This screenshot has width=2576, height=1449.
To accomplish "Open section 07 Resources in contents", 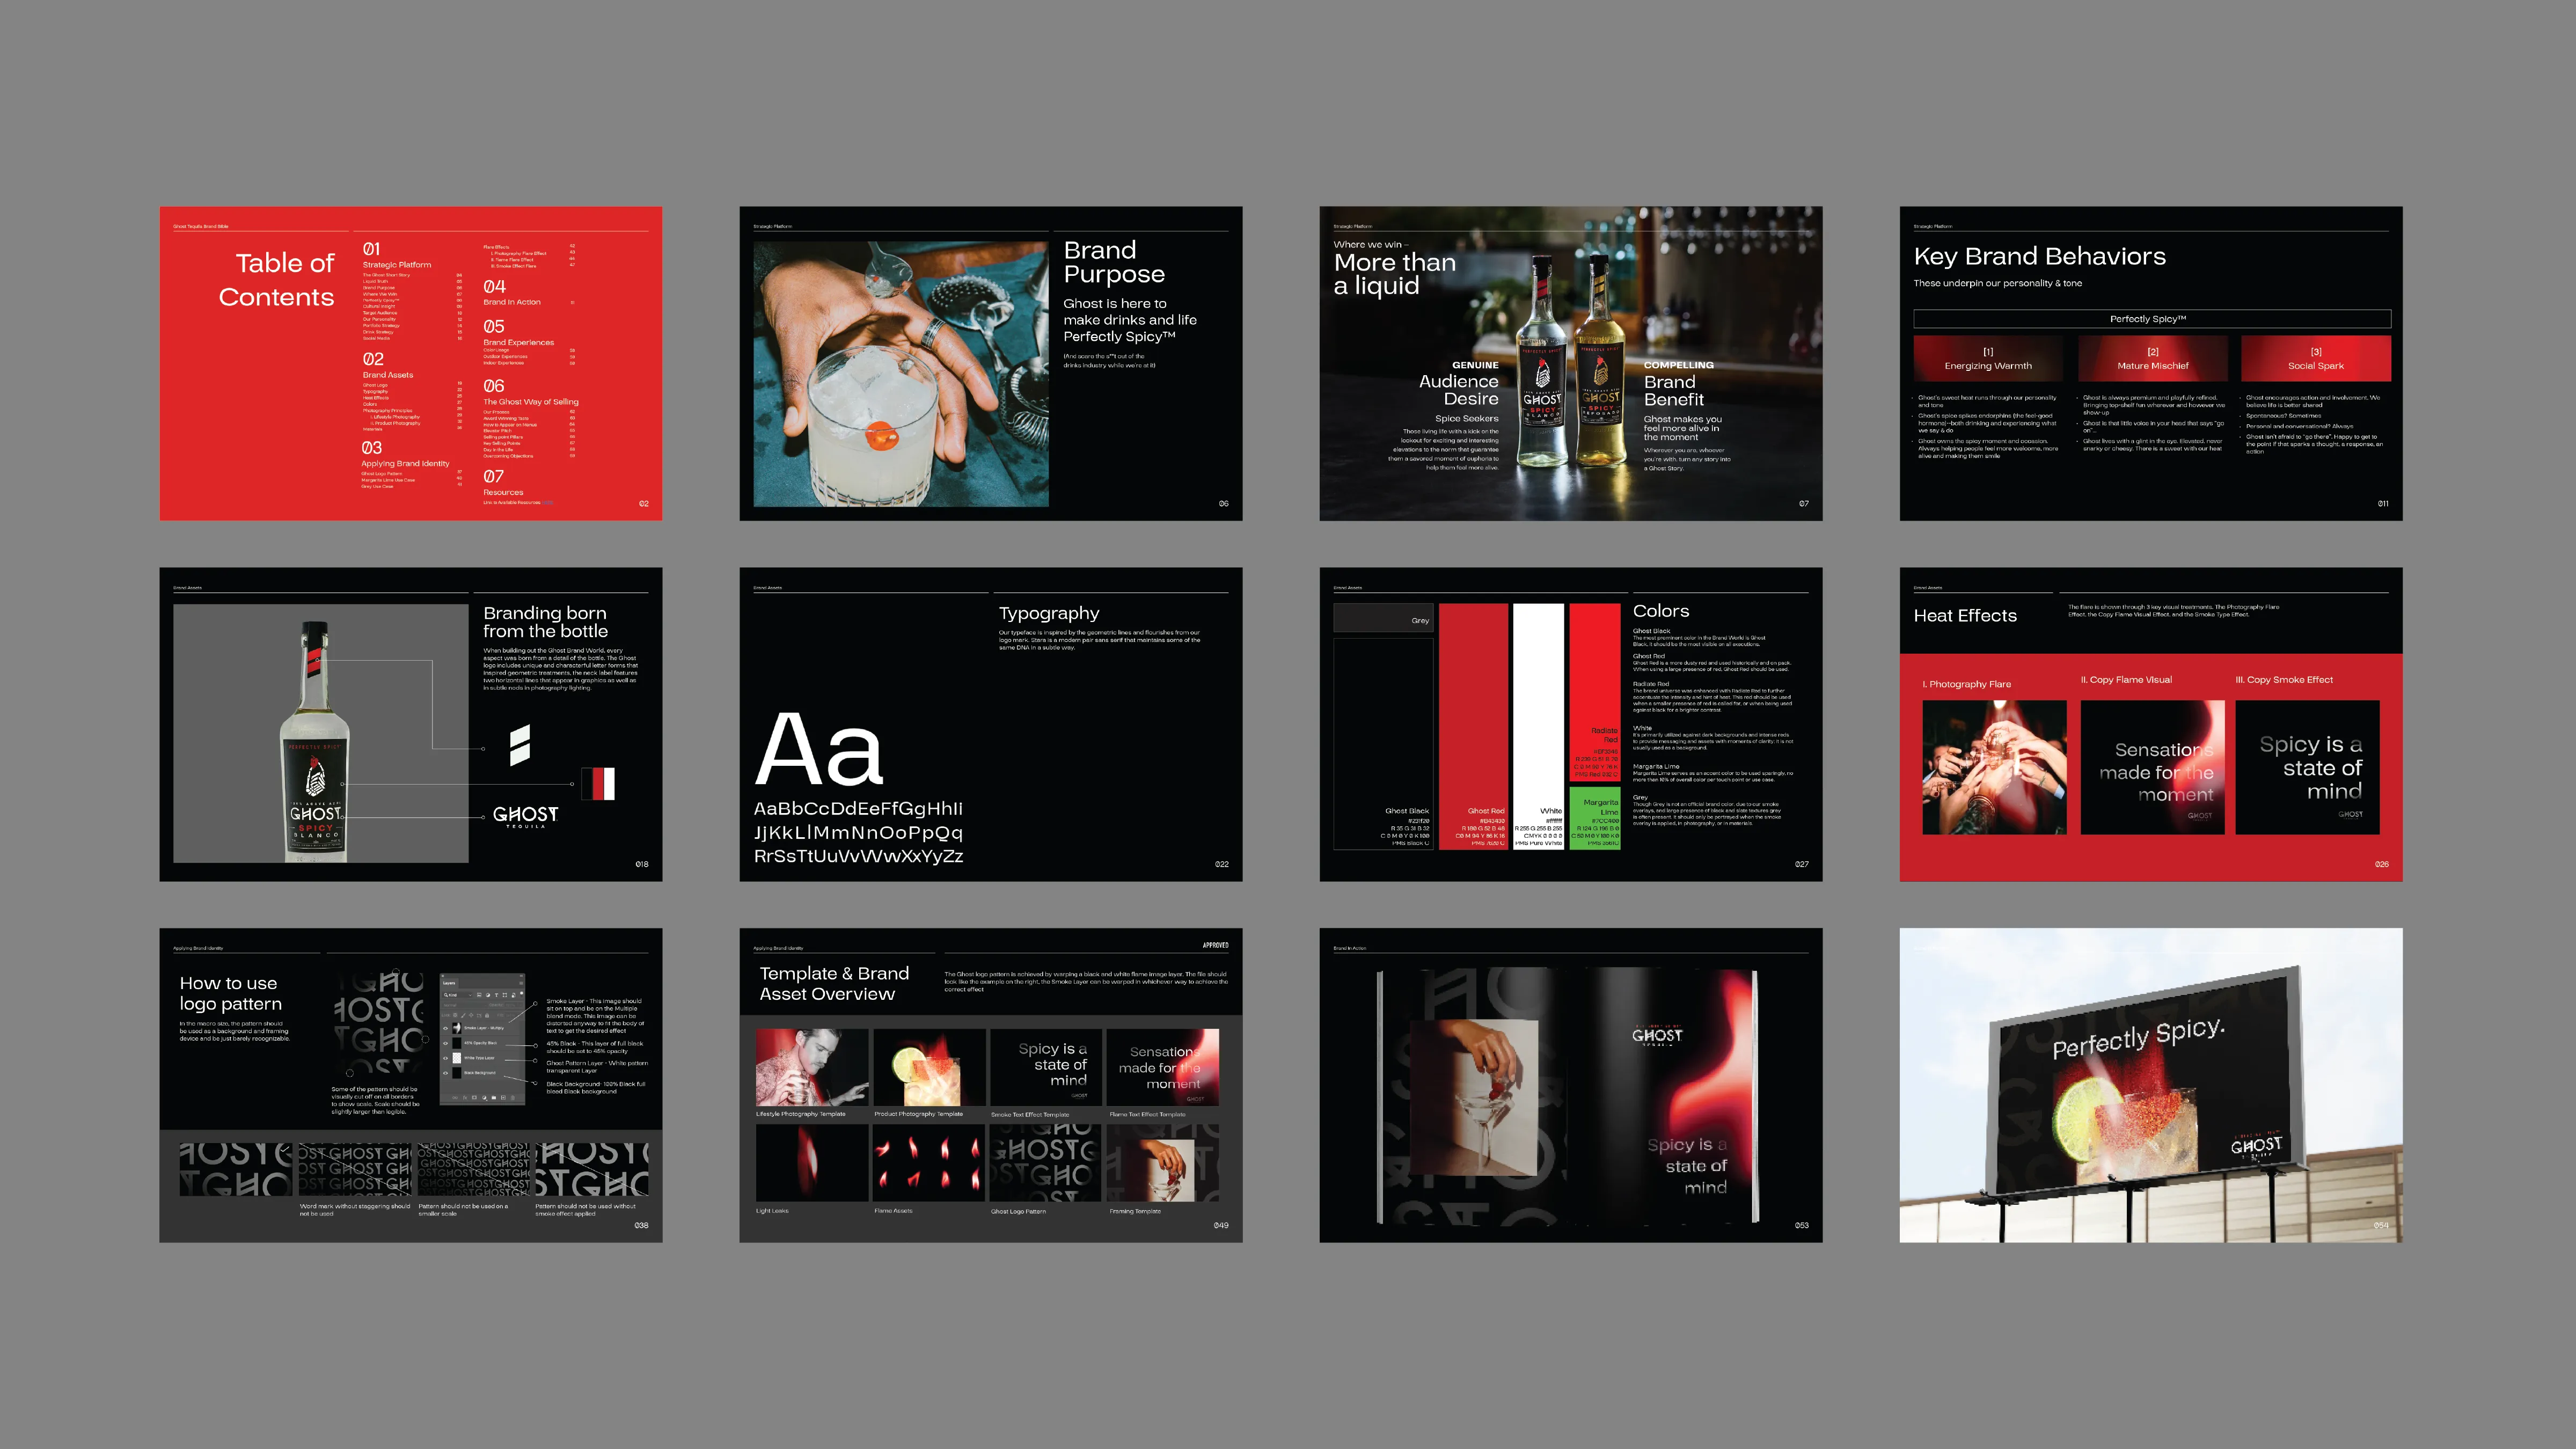I will (x=503, y=491).
